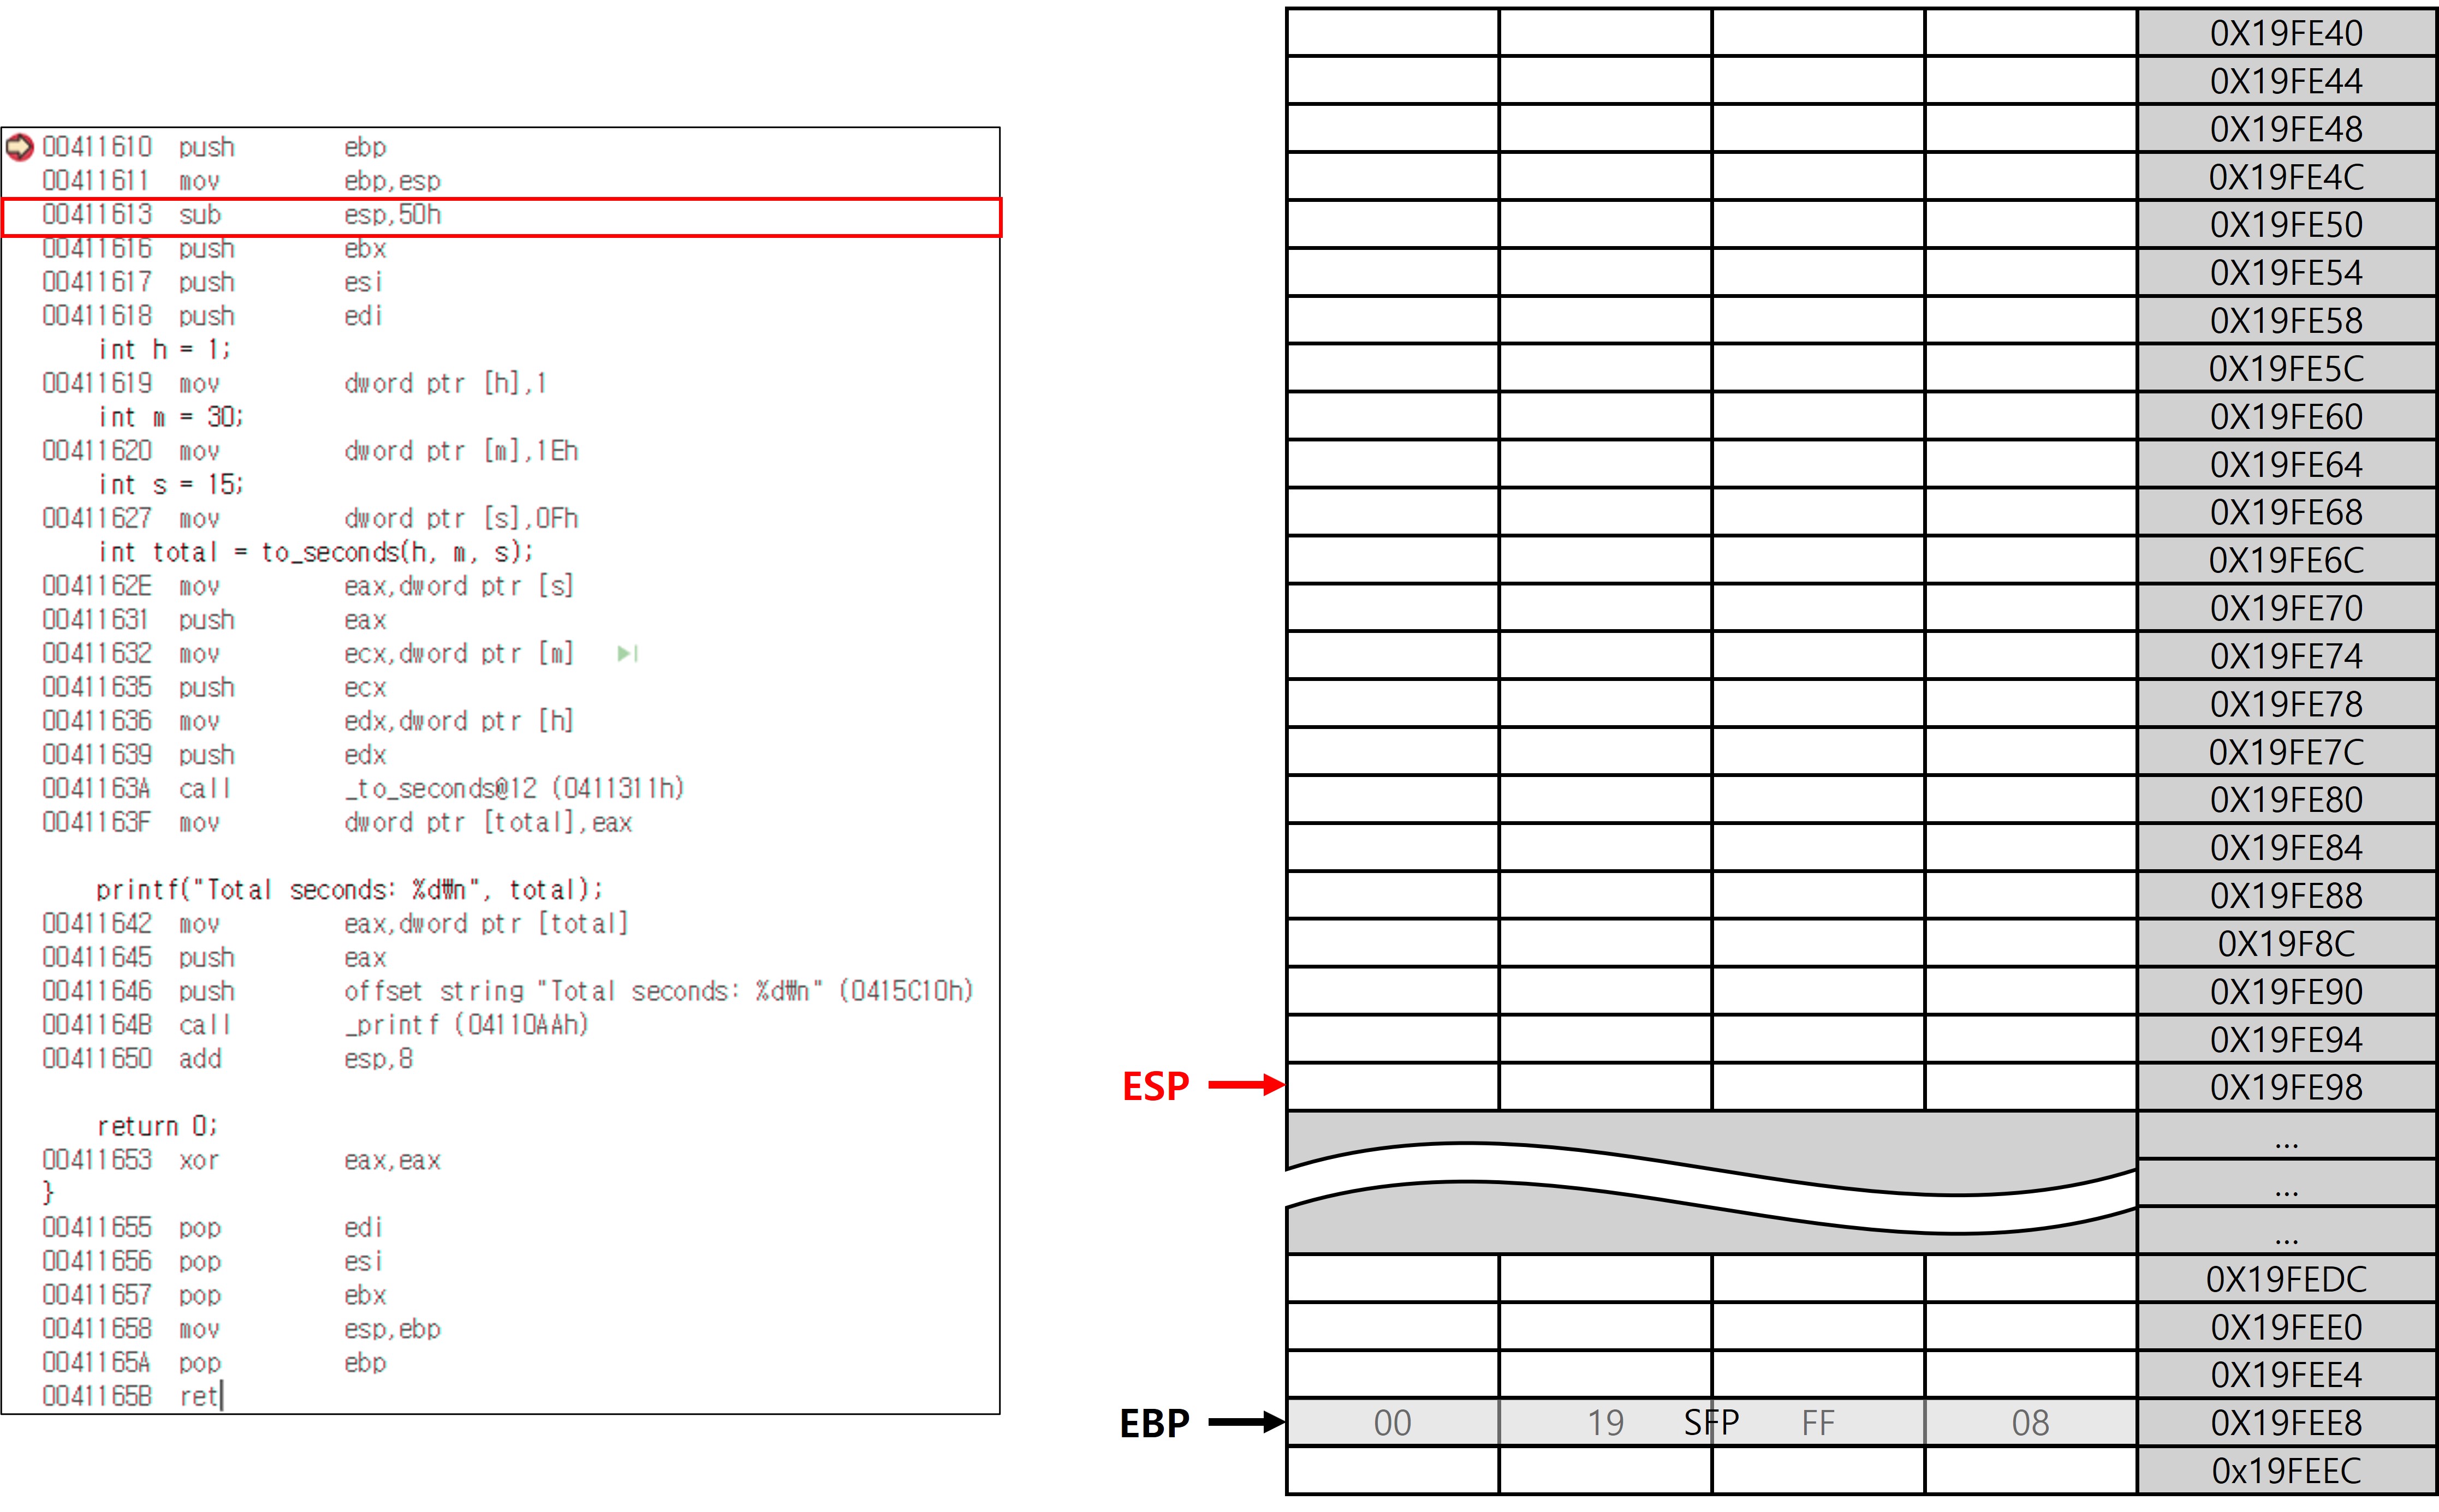
Task: Click the return 0 source line
Action: coord(156,1126)
